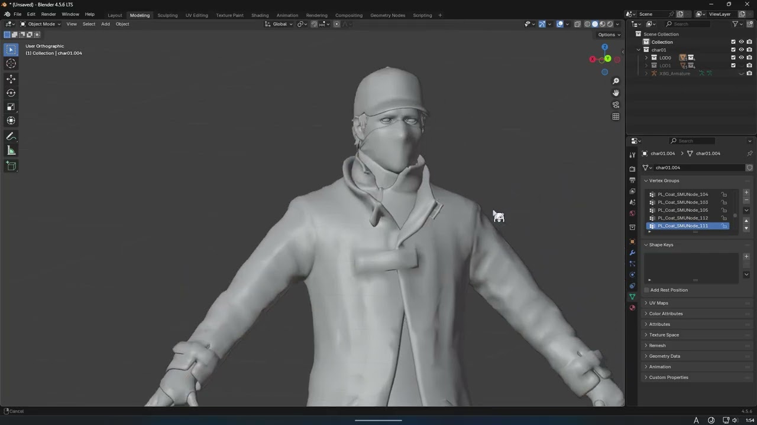
Task: Select the Cursor tool in the viewport toolbar
Action: (x=11, y=64)
